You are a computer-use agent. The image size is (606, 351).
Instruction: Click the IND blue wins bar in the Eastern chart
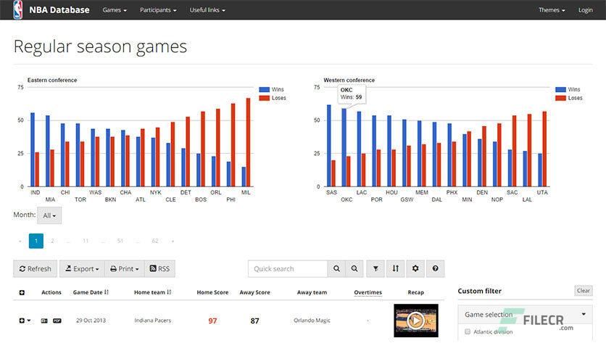click(33, 150)
